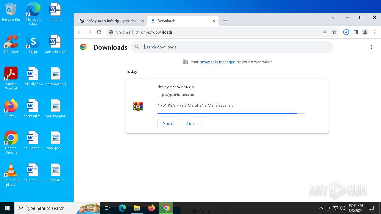The width and height of the screenshot is (381, 214).
Task: Toggle the Chrome side panel icon
Action: pos(355,32)
